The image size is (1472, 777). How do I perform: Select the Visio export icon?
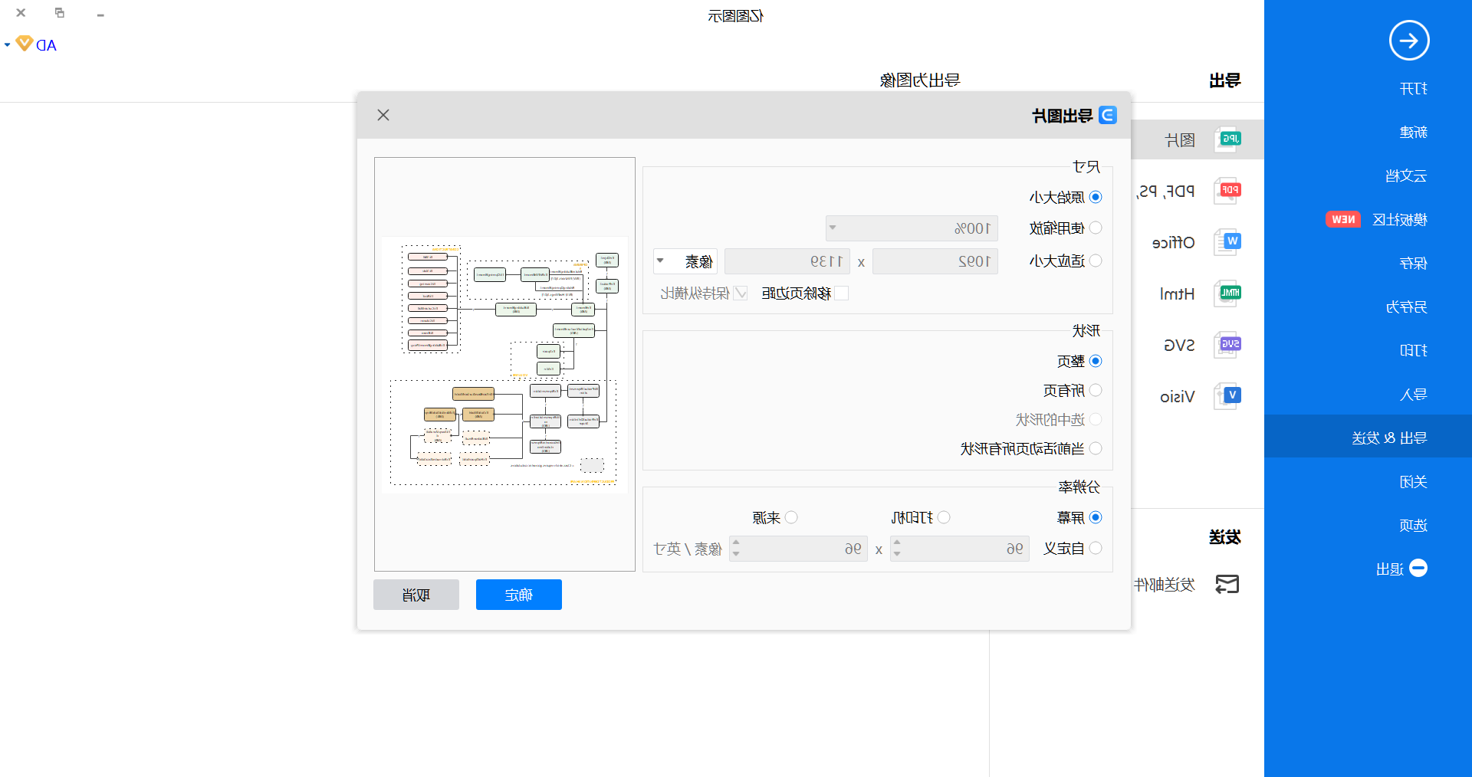1227,396
